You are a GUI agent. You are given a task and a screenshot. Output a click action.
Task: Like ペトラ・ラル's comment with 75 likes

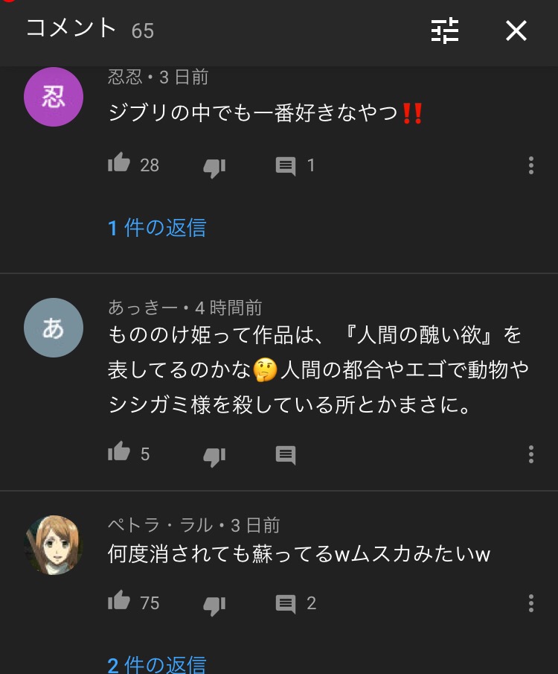click(118, 600)
